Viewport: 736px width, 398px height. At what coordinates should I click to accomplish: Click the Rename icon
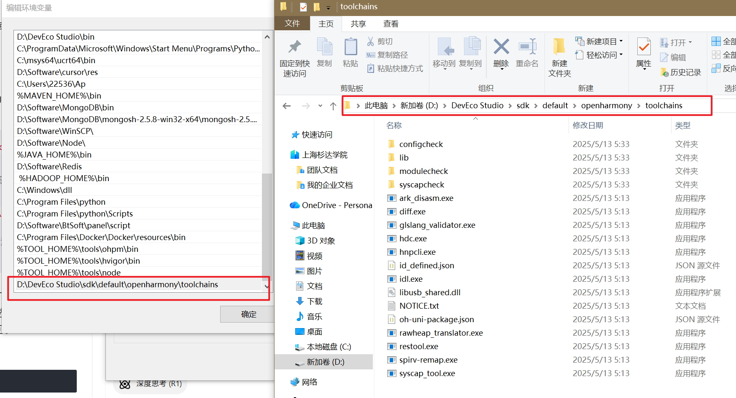tap(527, 46)
